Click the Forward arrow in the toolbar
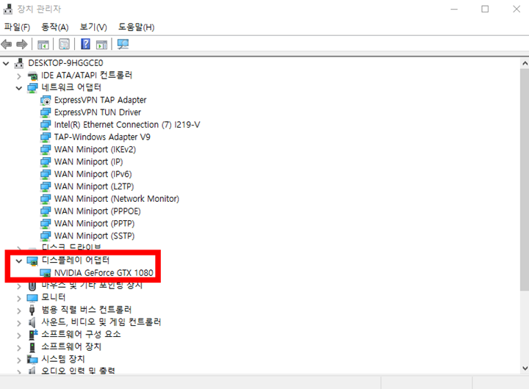 click(21, 45)
